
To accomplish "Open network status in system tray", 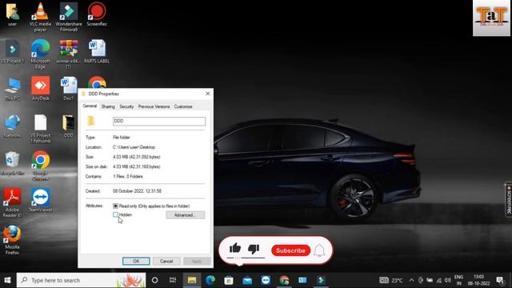I will (x=439, y=280).
